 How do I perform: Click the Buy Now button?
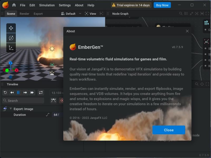(162, 5)
